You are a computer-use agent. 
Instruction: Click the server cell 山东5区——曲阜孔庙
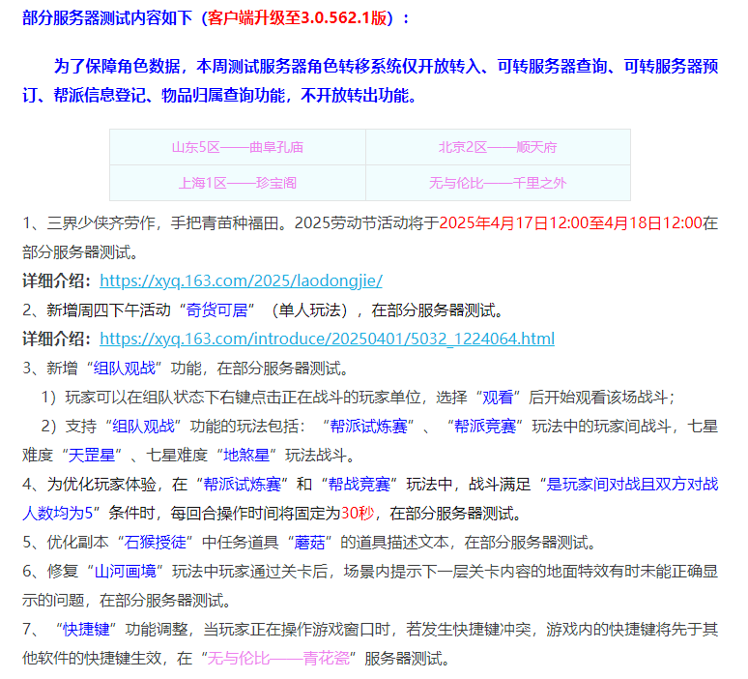click(238, 147)
